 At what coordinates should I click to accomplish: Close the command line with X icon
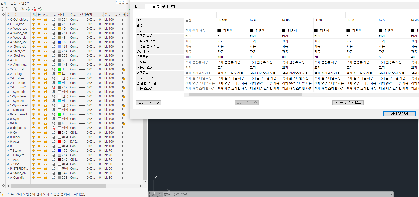(153, 195)
